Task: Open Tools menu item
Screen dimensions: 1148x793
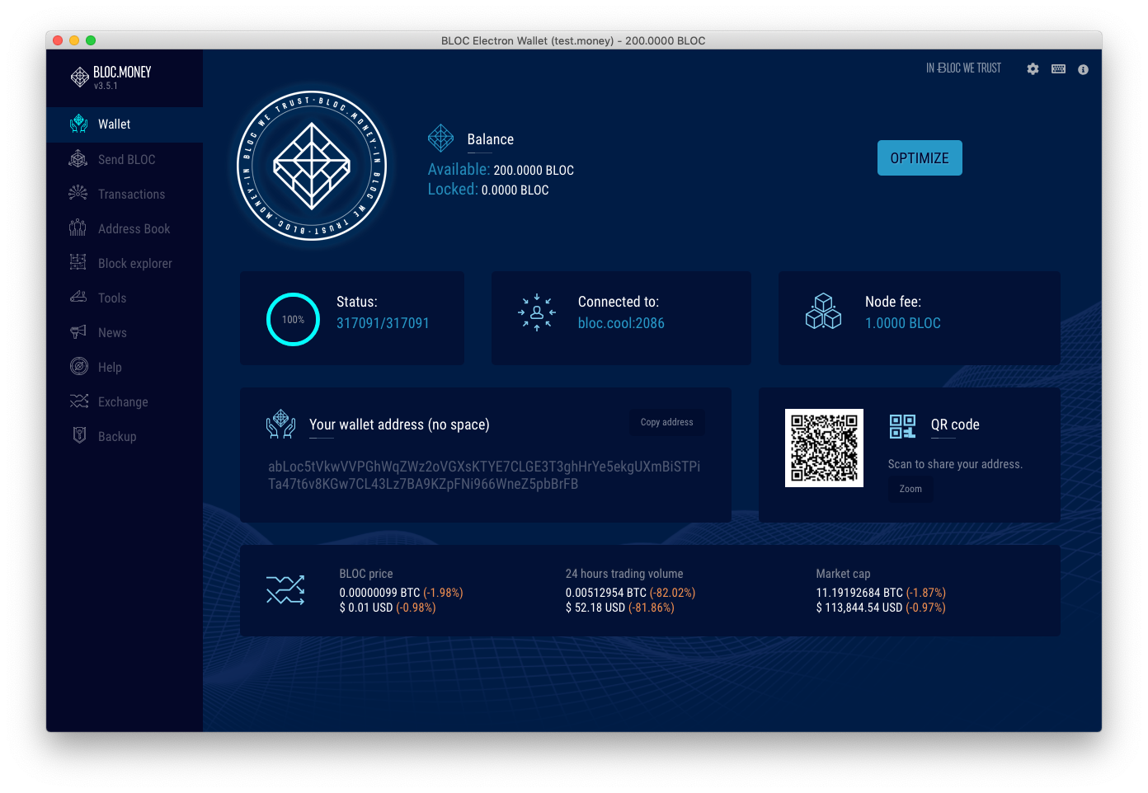Action: coord(125,298)
